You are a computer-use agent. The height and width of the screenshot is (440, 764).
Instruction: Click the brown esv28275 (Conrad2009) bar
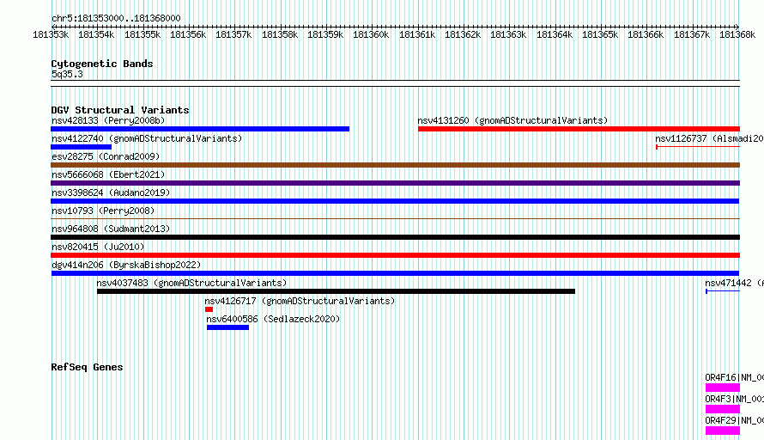(395, 165)
